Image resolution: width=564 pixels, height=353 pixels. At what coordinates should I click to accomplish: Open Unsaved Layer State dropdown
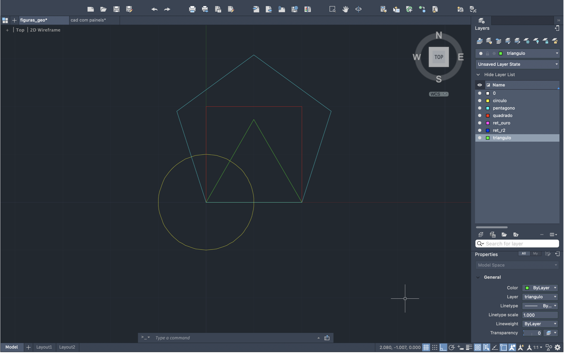pos(517,64)
